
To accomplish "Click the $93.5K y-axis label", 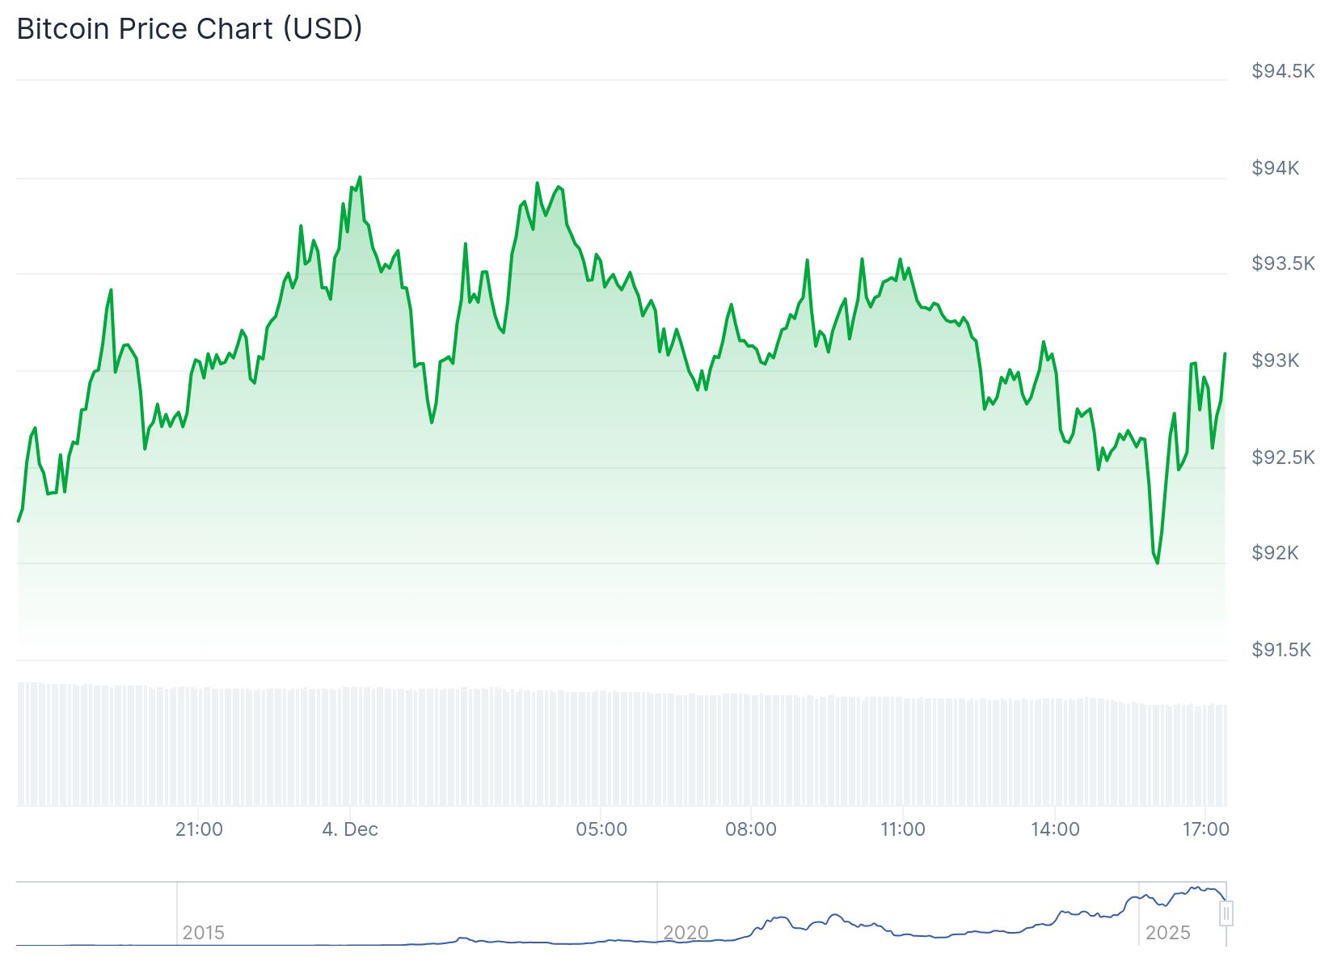I will click(x=1283, y=264).
